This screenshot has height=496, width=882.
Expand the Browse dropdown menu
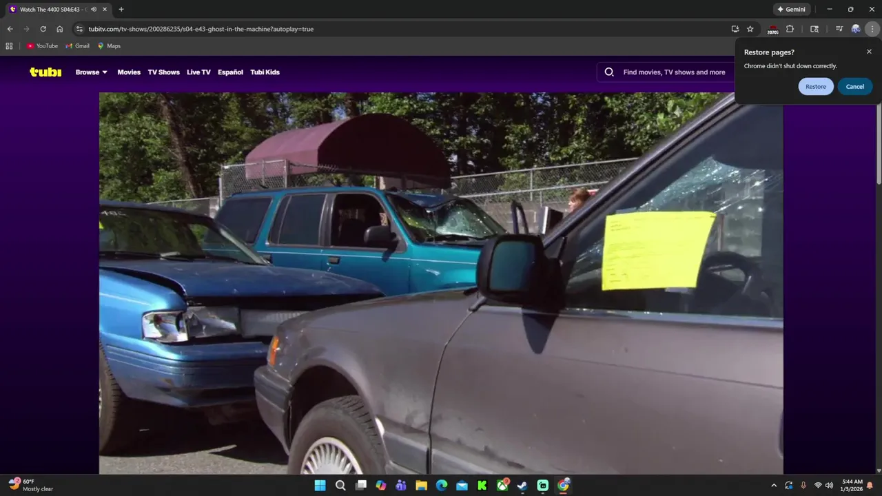pyautogui.click(x=92, y=72)
